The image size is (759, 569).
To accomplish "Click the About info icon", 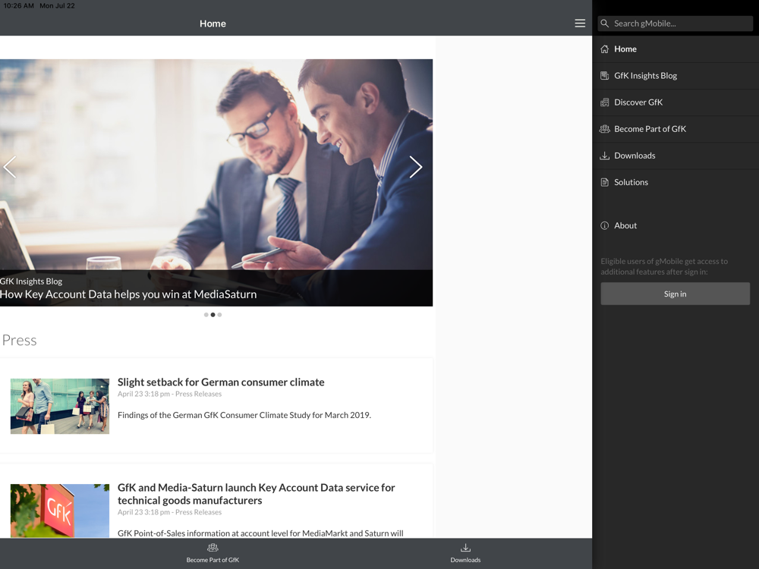I will tap(605, 225).
